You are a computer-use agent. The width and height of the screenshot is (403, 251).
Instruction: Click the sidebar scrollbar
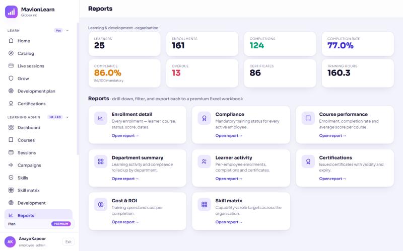point(78,89)
